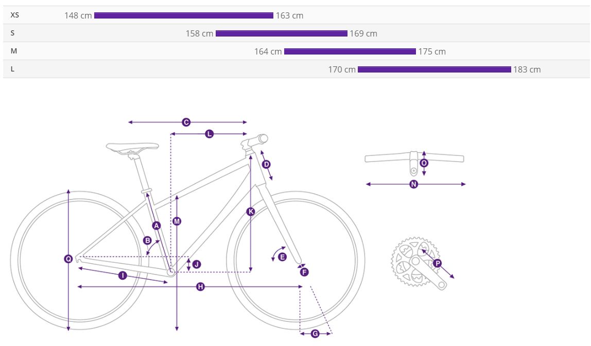591x346 pixels.
Task: Click the N handlebar width marker
Action: click(414, 184)
